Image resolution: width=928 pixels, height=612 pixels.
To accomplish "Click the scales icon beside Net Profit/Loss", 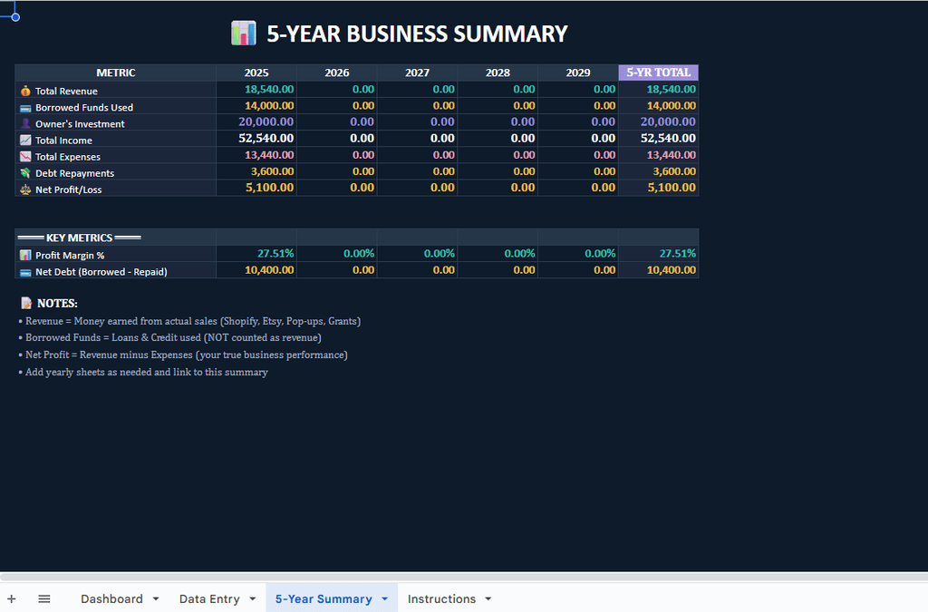I will click(x=25, y=189).
